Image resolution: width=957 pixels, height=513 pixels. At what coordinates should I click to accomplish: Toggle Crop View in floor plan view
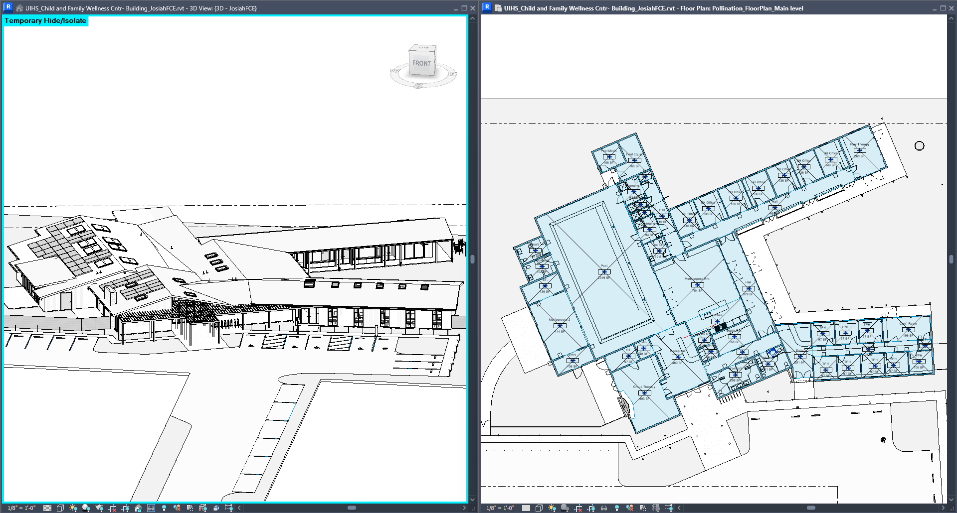(578, 508)
